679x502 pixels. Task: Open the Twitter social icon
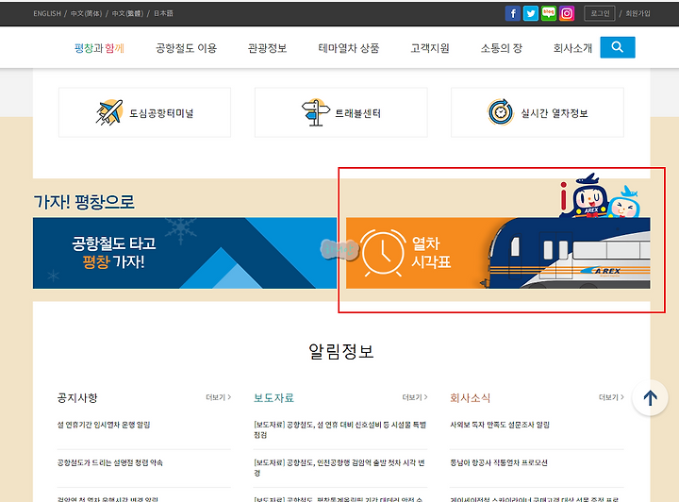[530, 13]
